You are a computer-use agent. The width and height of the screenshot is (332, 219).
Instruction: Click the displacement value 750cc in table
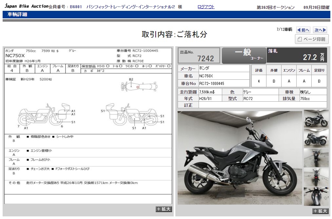(305, 99)
